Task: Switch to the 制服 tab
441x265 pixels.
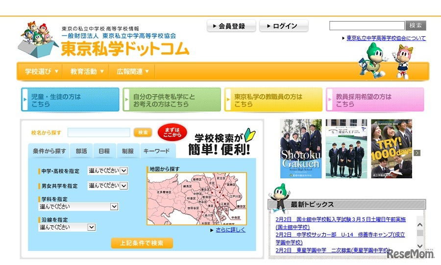Action: point(128,151)
